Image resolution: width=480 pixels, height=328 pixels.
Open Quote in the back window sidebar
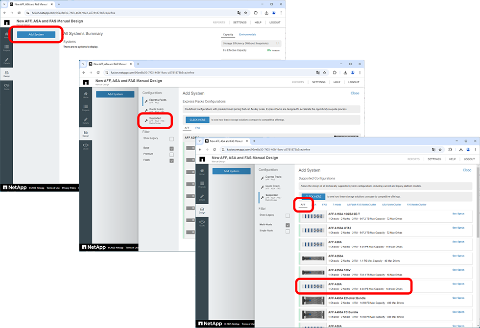pos(6,87)
